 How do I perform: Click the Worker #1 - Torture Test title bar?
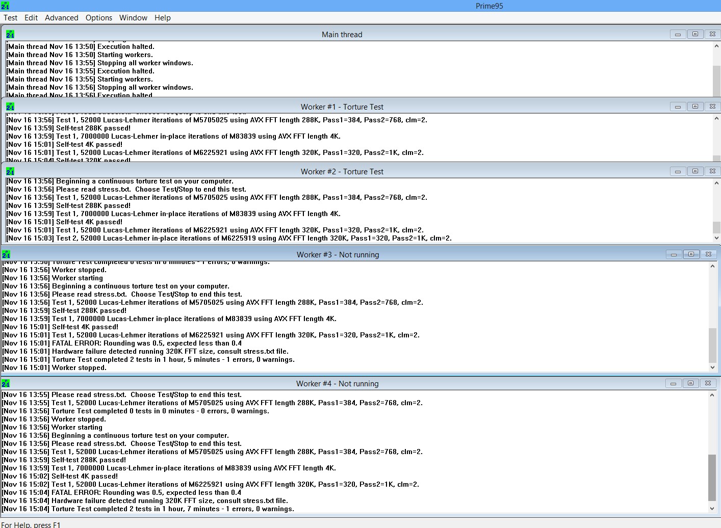tap(342, 107)
